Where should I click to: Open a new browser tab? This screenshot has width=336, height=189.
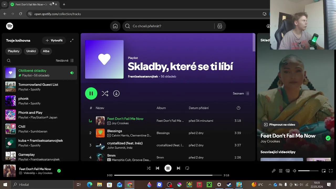[x=64, y=4]
